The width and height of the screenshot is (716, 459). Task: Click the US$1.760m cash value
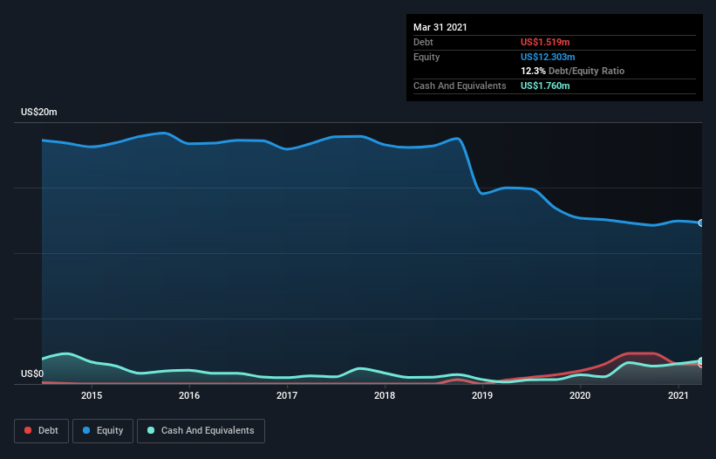pyautogui.click(x=545, y=86)
